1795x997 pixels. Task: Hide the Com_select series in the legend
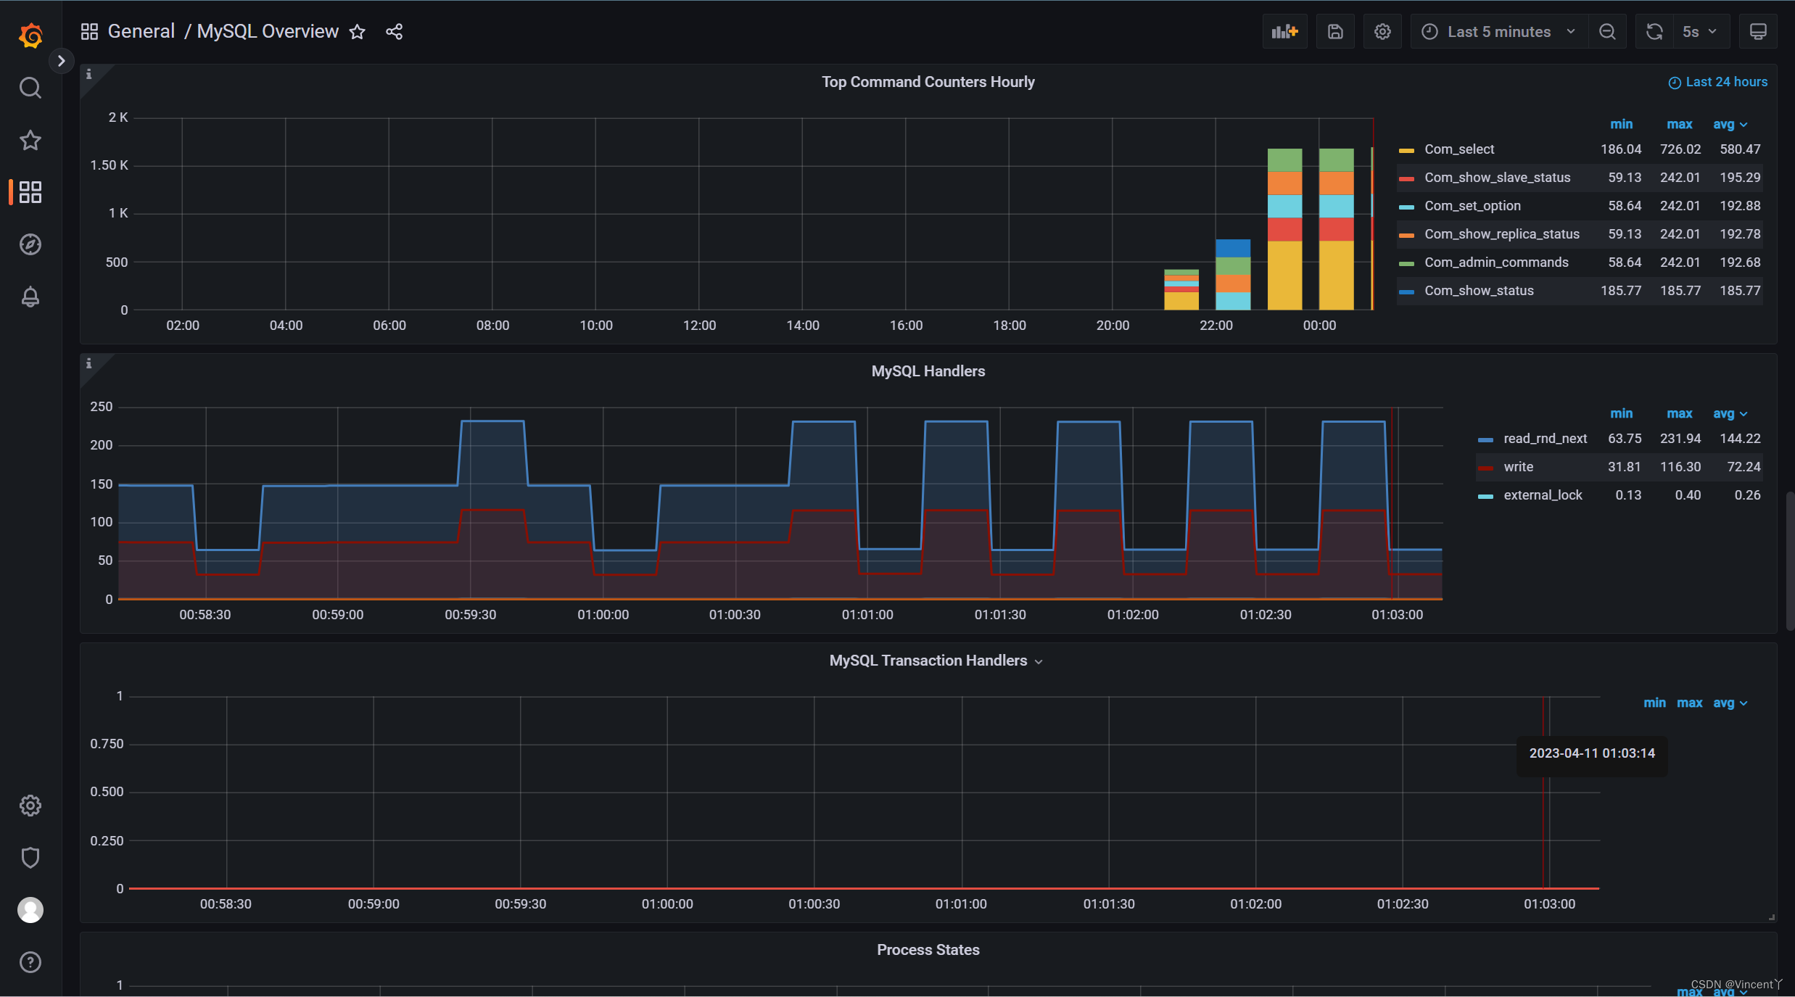tap(1458, 149)
